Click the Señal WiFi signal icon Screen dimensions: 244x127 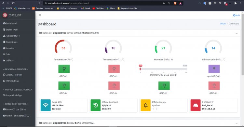[46, 105]
